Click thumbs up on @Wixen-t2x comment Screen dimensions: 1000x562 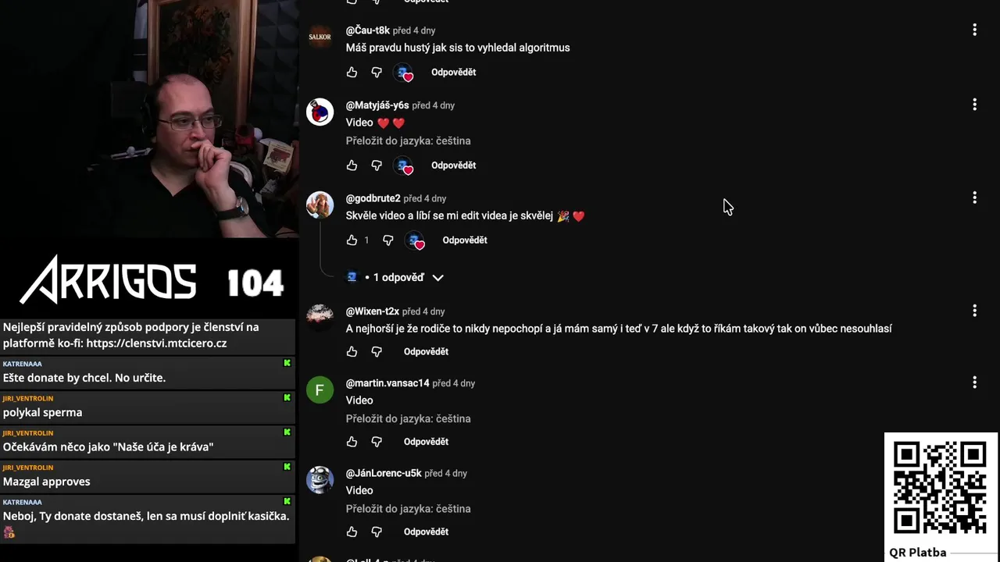(352, 352)
